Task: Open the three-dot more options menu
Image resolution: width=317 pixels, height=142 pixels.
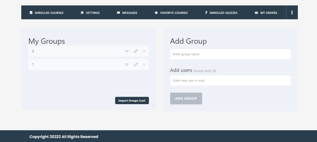Action: pyautogui.click(x=292, y=13)
